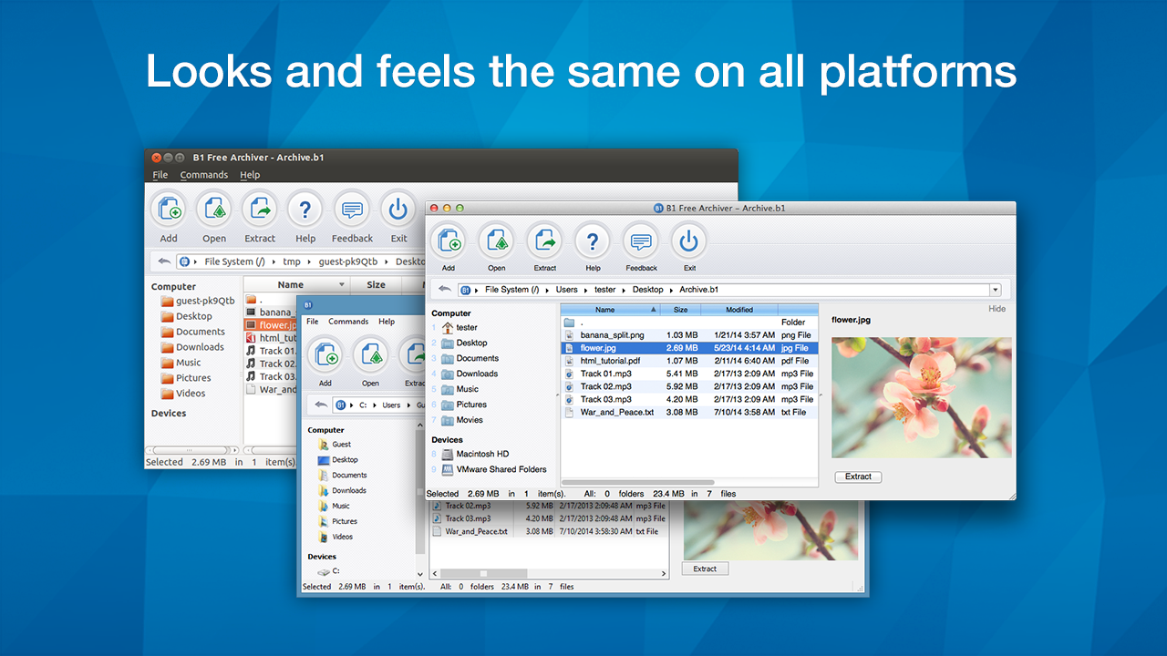Image resolution: width=1167 pixels, height=656 pixels.
Task: Sort by the Name column header in the Mac window
Action: [x=604, y=310]
